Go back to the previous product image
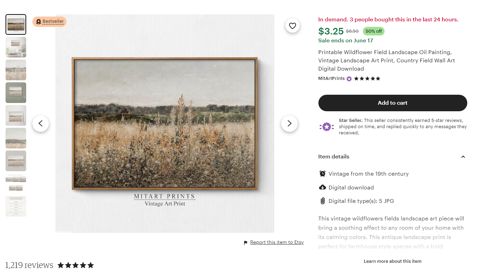Viewport: 479px width, 269px height. 41,123
